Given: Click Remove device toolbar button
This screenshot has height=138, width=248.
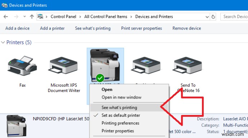Looking at the screenshot, I should (187, 28).
